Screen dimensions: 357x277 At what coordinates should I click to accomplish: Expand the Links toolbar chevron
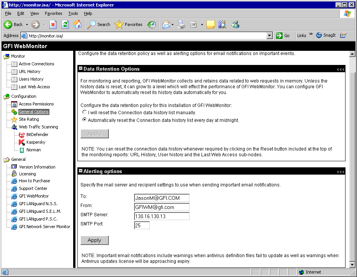pyautogui.click(x=311, y=34)
